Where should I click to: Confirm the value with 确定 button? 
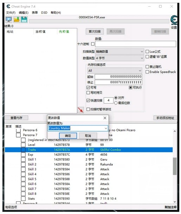(68, 136)
